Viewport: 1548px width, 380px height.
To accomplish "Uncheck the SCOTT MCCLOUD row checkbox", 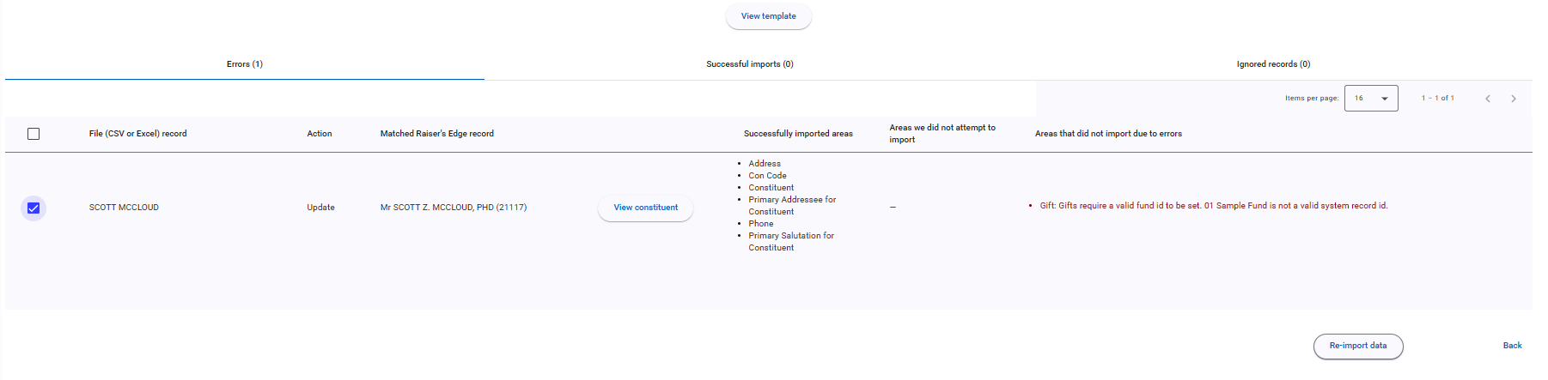I will [x=34, y=208].
